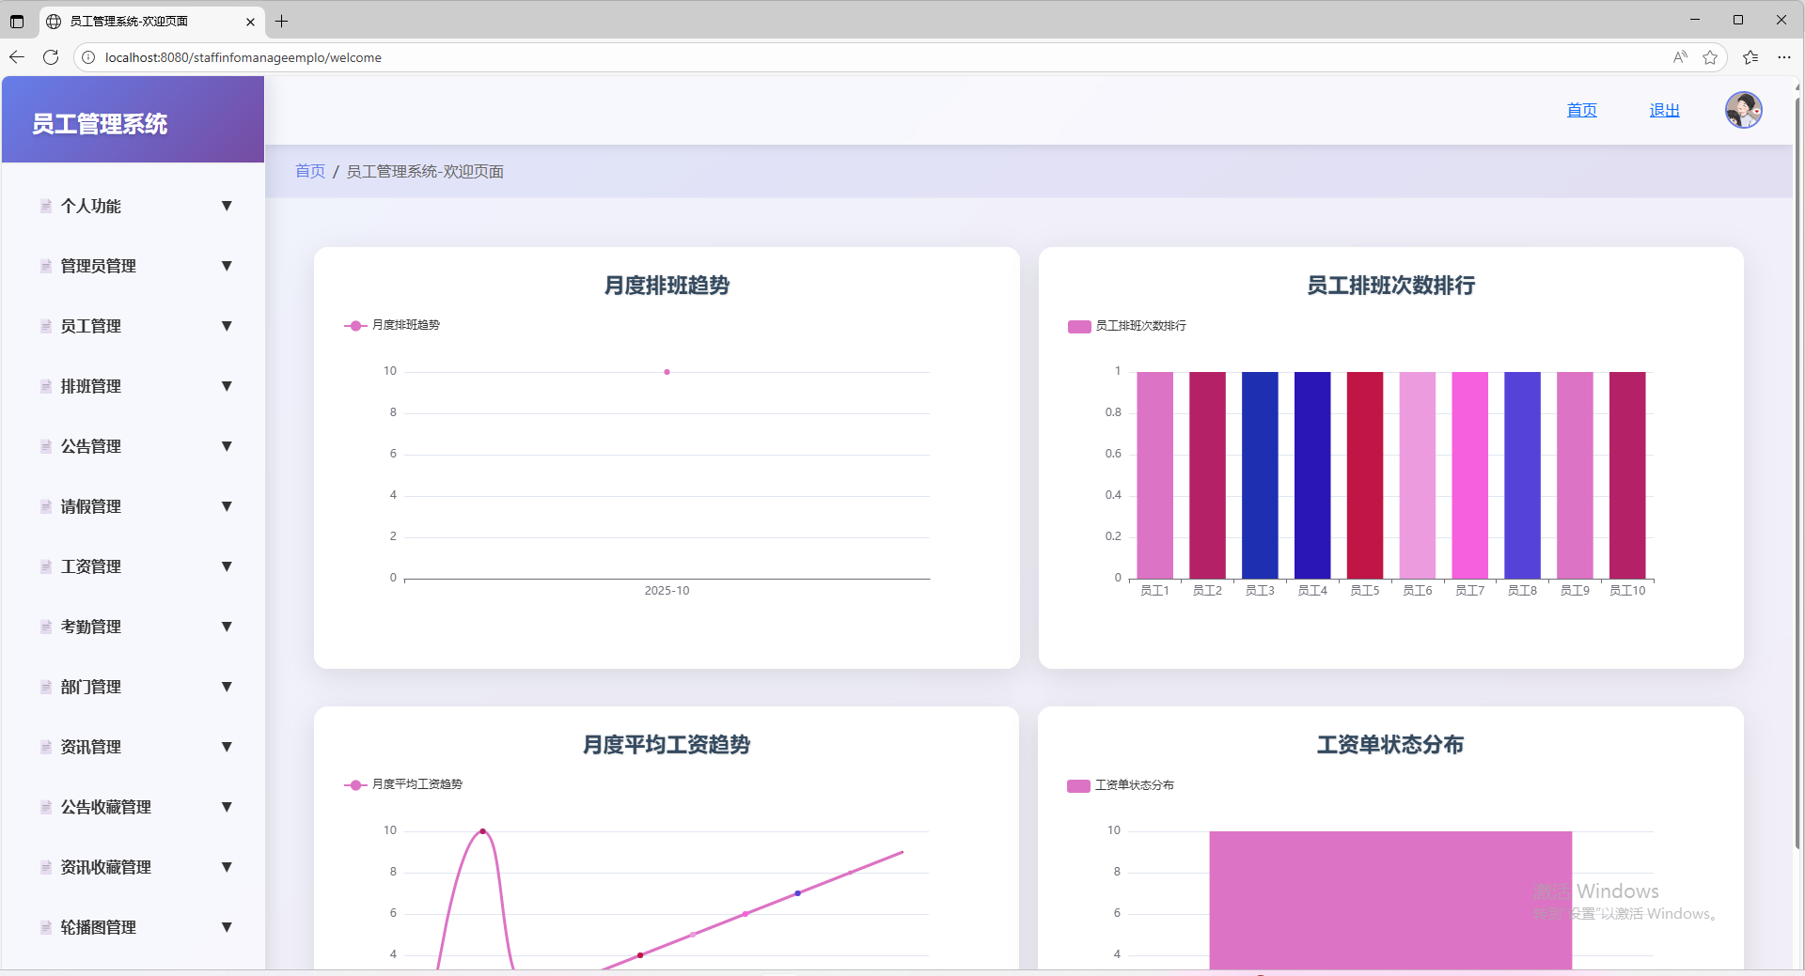1805x976 pixels.
Task: Reload the page with the refresh icon
Action: click(51, 57)
